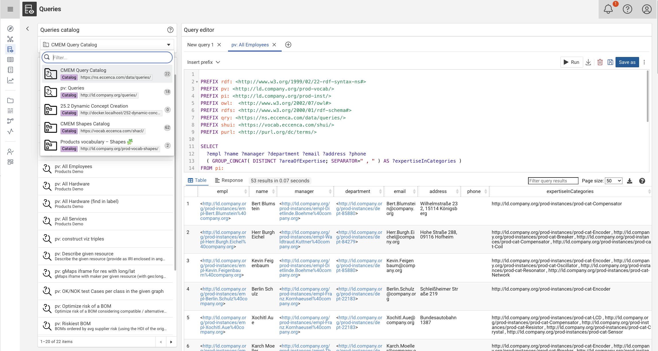Screen dimensions: 658x351
Task: Expand the Insert prefix dropdown
Action: (x=204, y=62)
